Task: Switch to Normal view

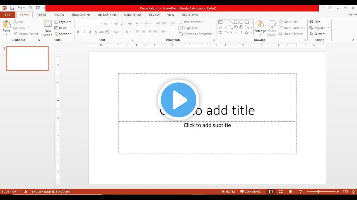Action: pyautogui.click(x=271, y=192)
